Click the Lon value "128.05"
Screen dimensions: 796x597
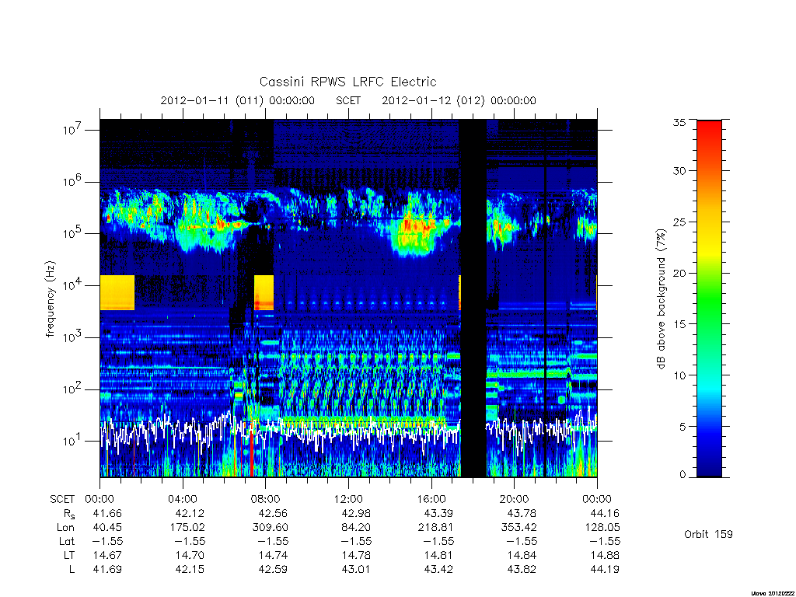tap(602, 528)
